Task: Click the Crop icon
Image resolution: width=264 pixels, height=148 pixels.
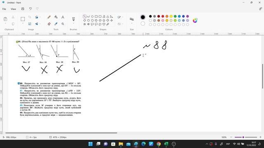Action: tap(30, 17)
